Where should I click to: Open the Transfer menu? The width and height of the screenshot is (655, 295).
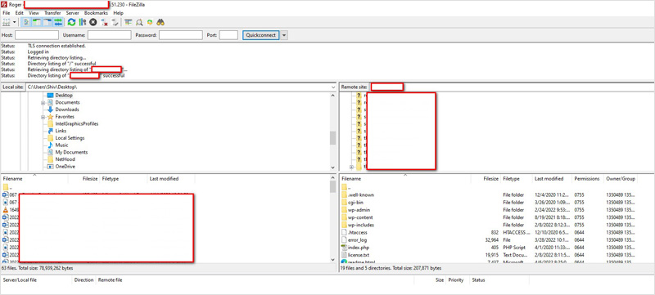click(x=52, y=13)
